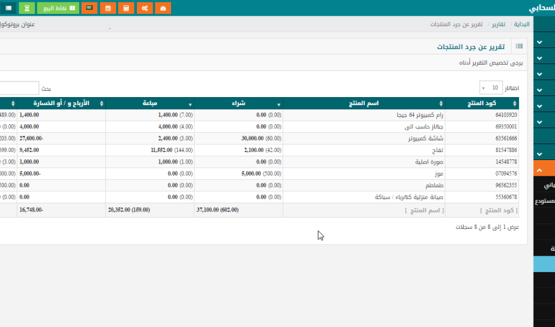The image size is (555, 327).
Task: Click the dark teal screen icon at toolbar edge
Action: point(8,8)
